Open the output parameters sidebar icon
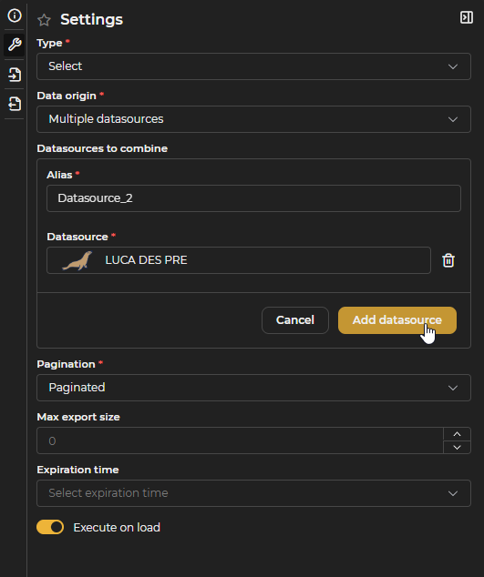 point(15,104)
